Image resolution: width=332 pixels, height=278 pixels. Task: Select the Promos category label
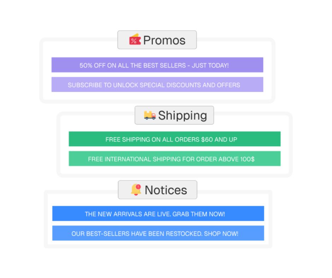click(x=157, y=40)
